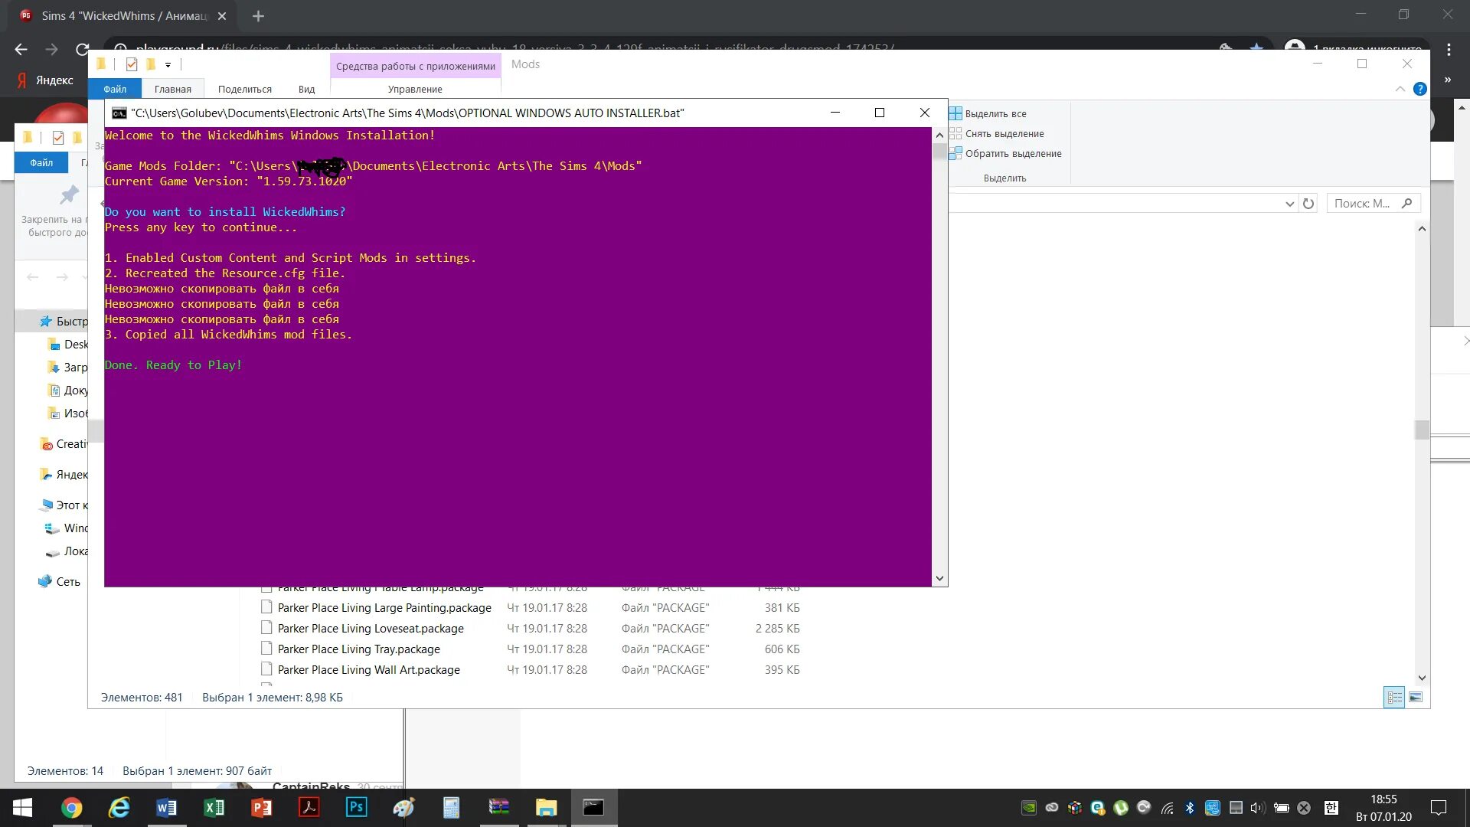
Task: Launch Adobe Acrobat from the taskbar
Action: 309,807
